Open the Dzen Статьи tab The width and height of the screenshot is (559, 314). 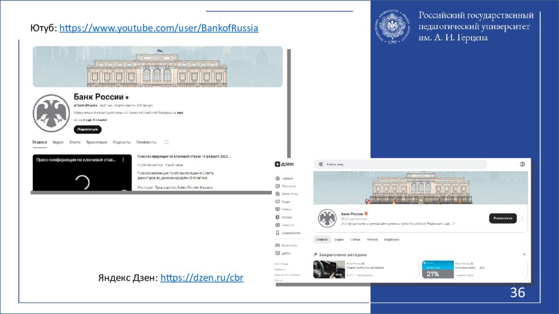point(355,240)
